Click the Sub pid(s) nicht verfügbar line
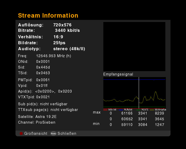The height and width of the screenshot is (149, 186). (x=43, y=104)
